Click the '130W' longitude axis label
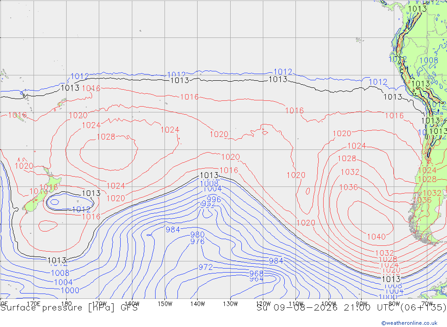447x327 pixels. point(230,304)
